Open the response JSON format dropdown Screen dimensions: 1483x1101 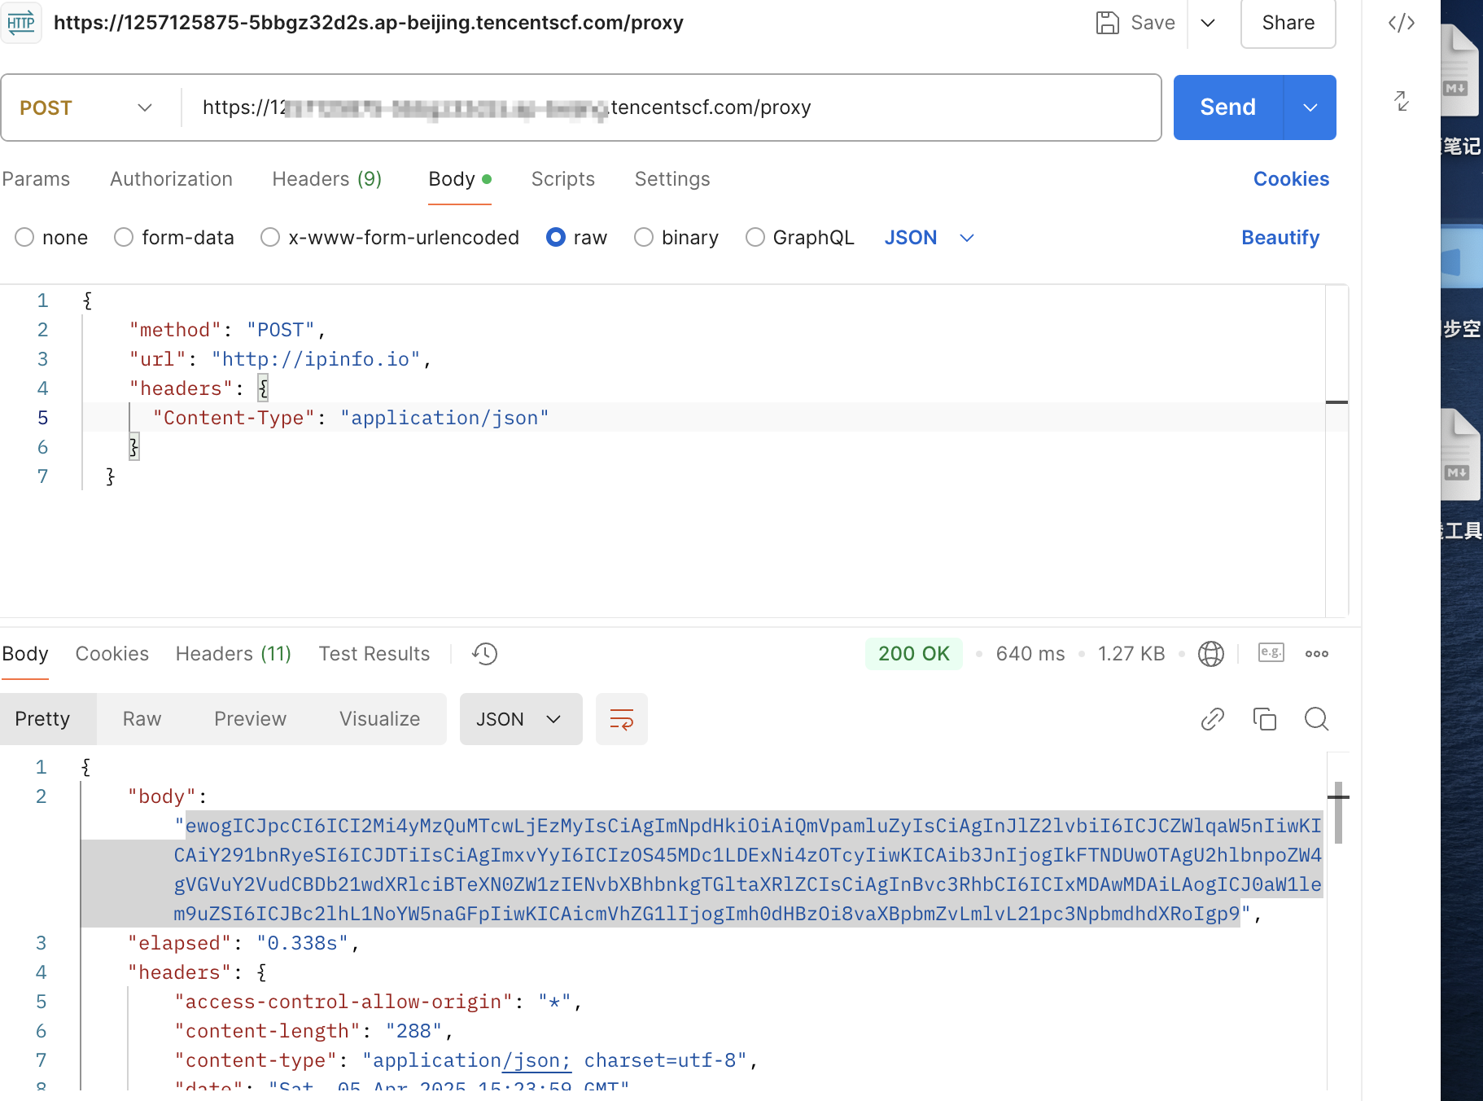point(520,719)
